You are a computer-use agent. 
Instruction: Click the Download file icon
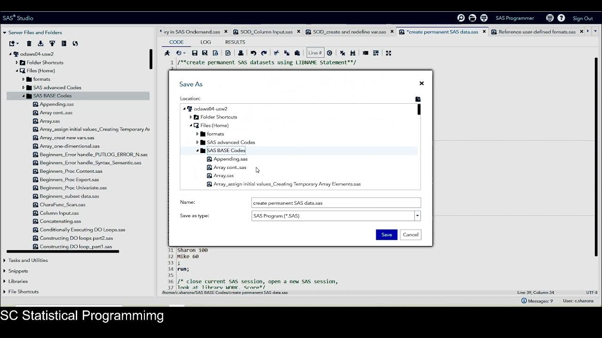tap(40, 44)
